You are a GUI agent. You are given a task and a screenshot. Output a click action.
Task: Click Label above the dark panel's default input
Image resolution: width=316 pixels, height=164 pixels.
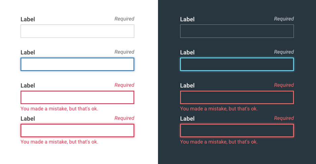[x=187, y=19]
